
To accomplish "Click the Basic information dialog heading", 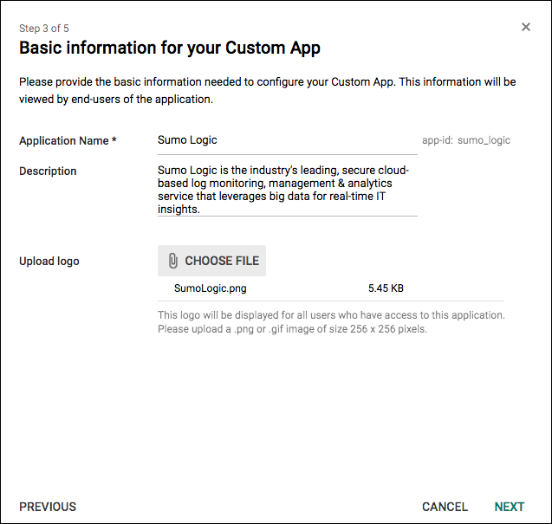I will 170,48.
